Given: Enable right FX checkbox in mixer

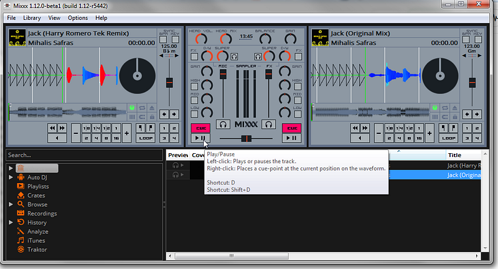Looking at the screenshot, I should click(298, 57).
